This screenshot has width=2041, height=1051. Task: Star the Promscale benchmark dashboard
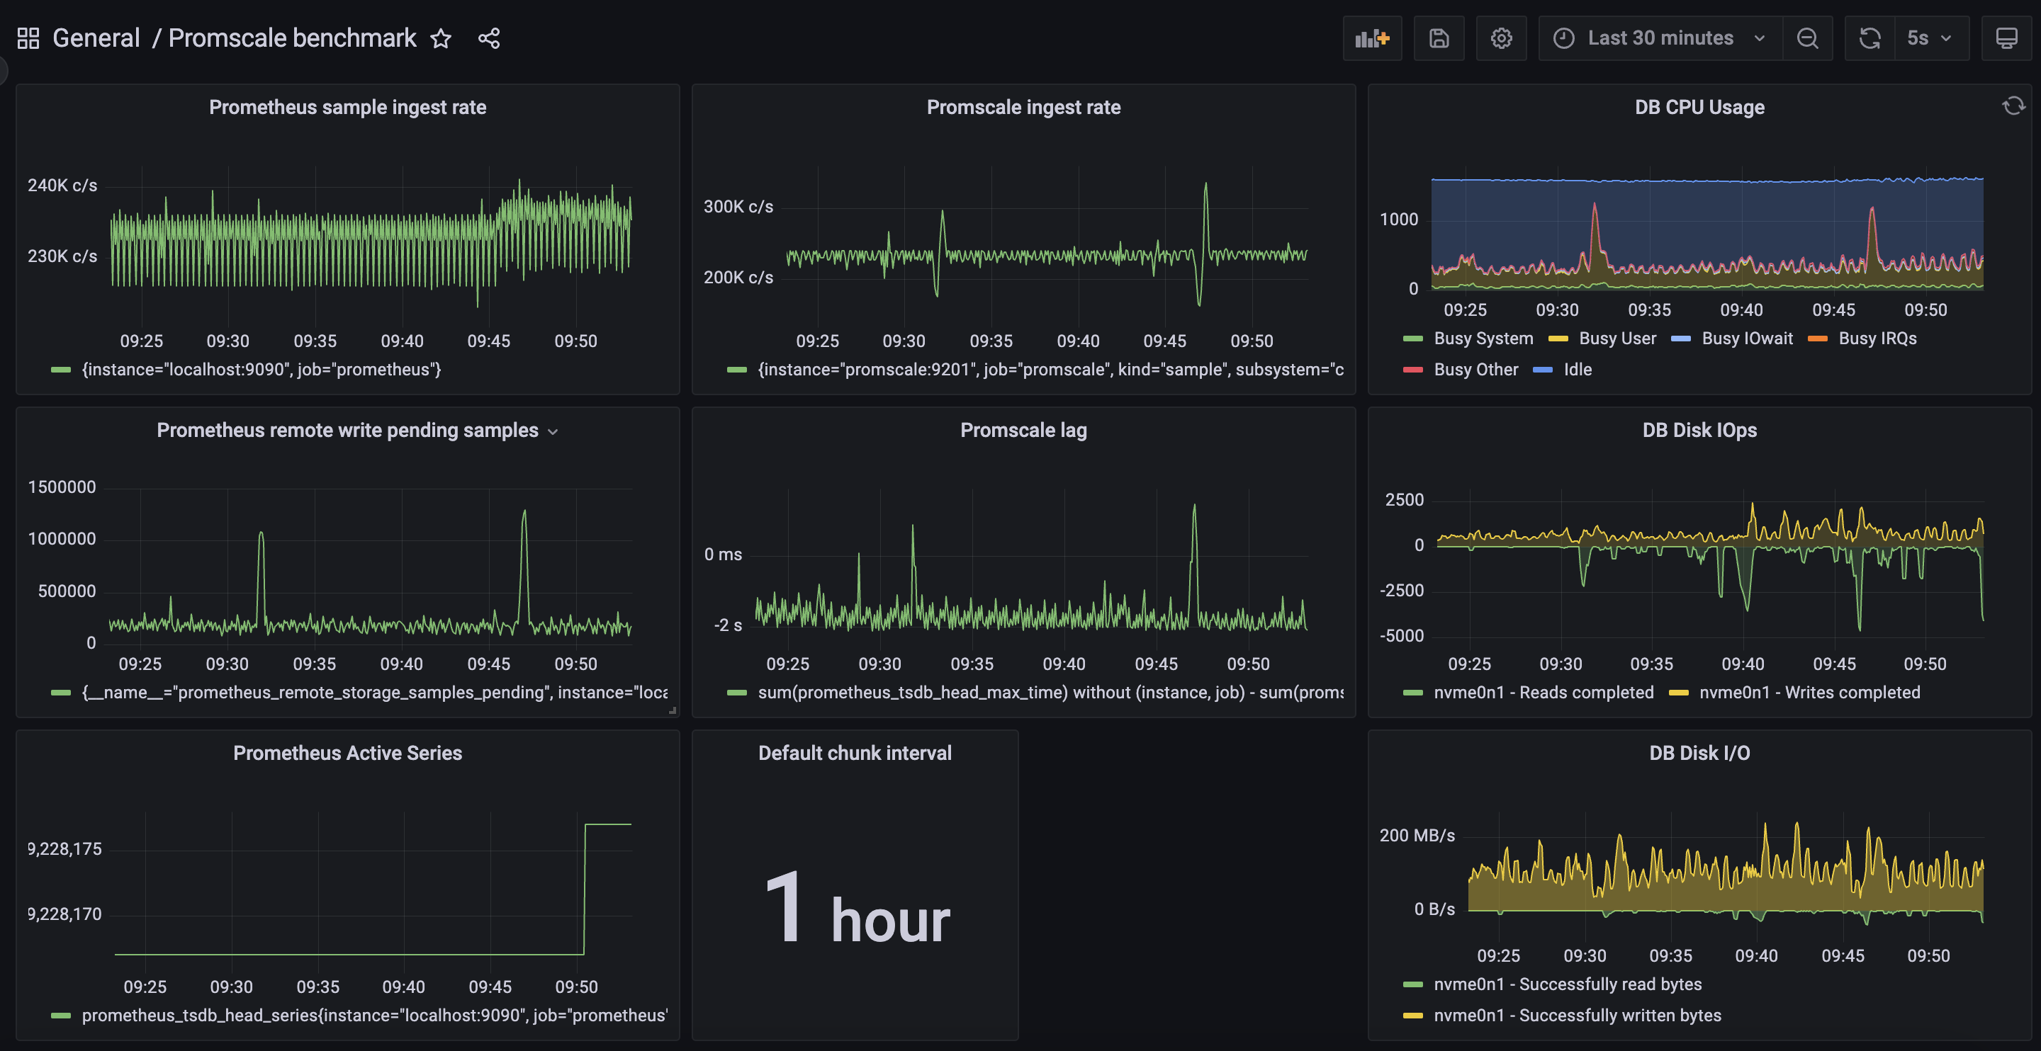click(x=441, y=38)
